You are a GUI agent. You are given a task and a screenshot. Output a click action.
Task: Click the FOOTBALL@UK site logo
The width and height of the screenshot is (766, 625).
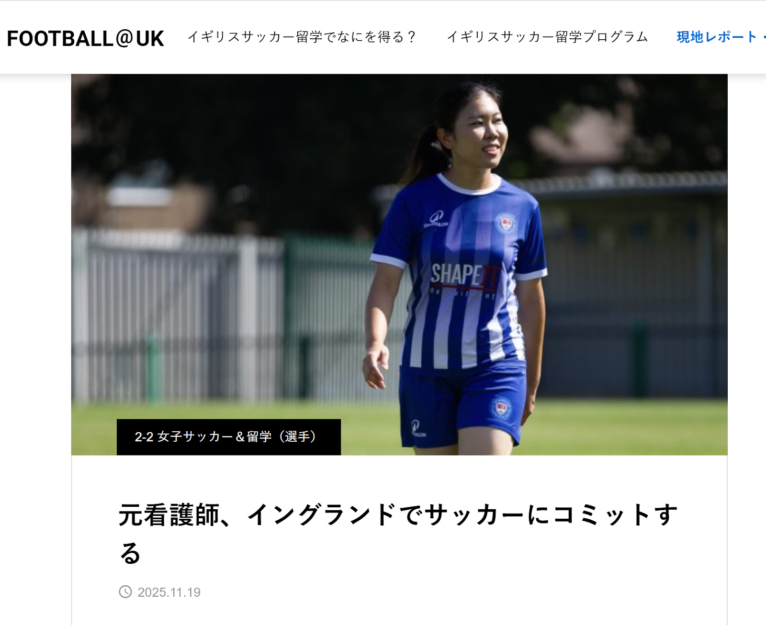pyautogui.click(x=85, y=39)
